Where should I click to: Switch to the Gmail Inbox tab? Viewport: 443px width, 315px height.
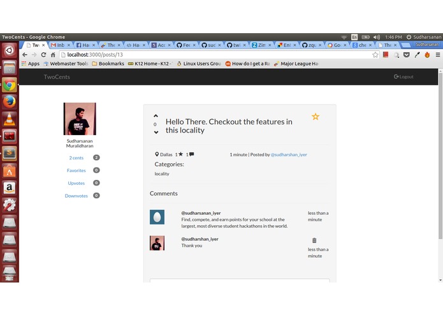click(x=60, y=45)
